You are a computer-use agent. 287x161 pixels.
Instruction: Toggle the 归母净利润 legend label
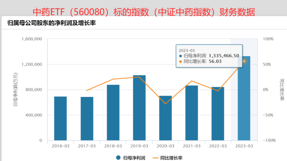pos(134,157)
